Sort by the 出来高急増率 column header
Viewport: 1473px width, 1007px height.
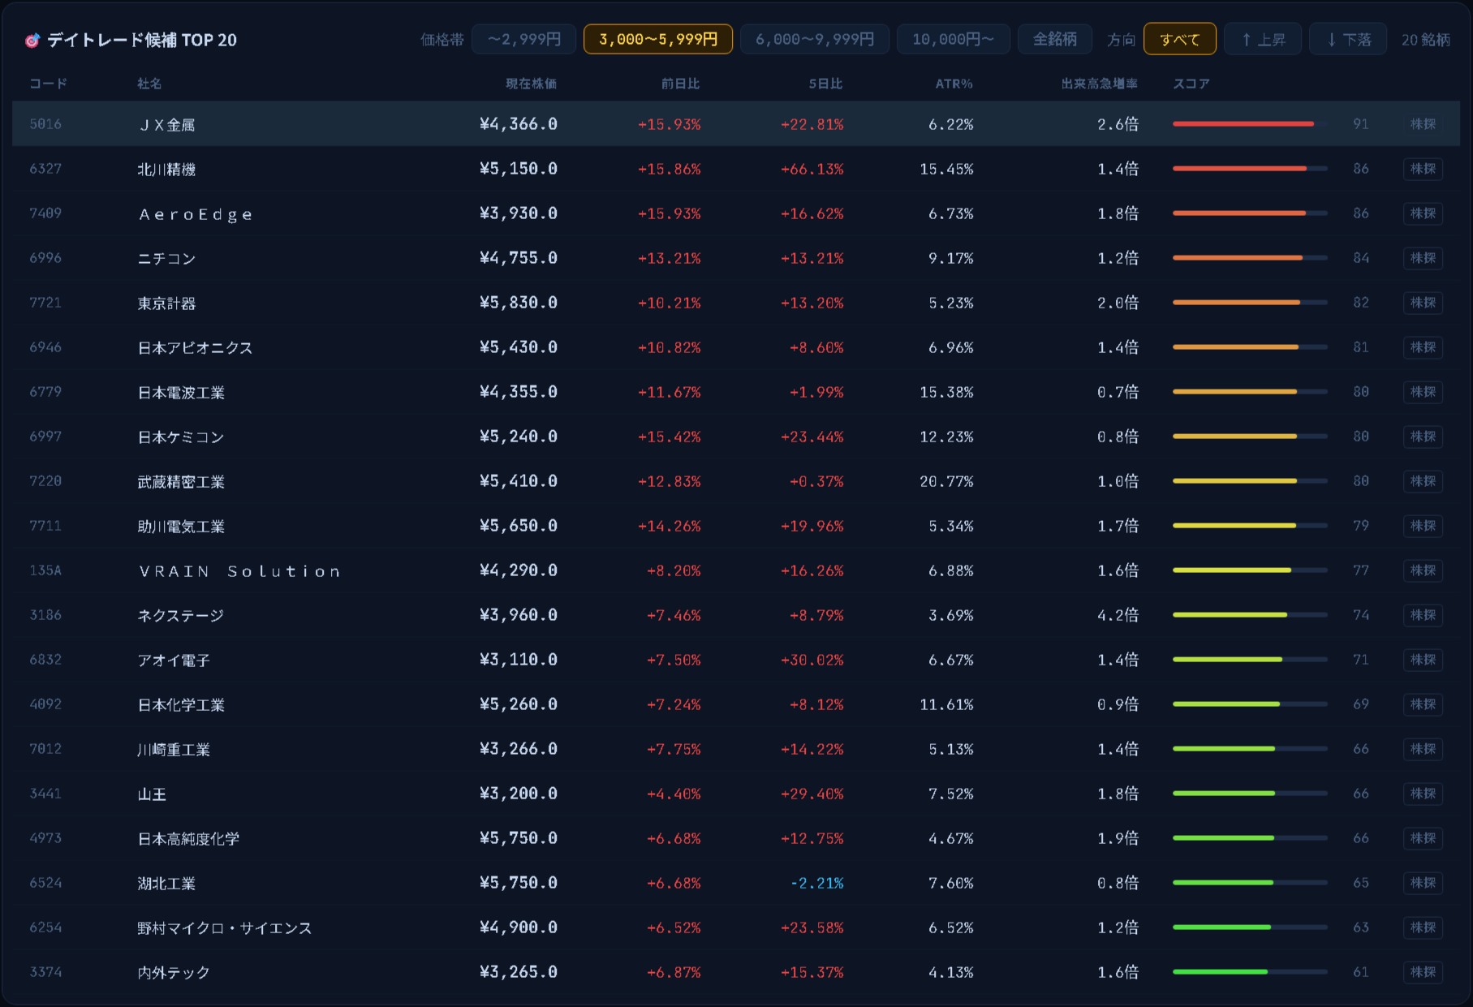pyautogui.click(x=1100, y=84)
